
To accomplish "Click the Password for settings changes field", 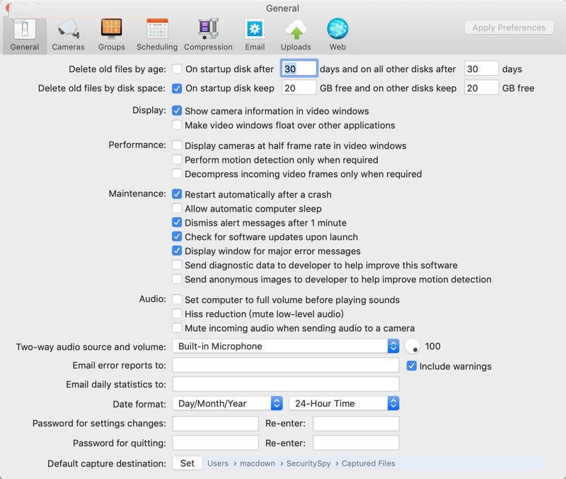I will [216, 423].
